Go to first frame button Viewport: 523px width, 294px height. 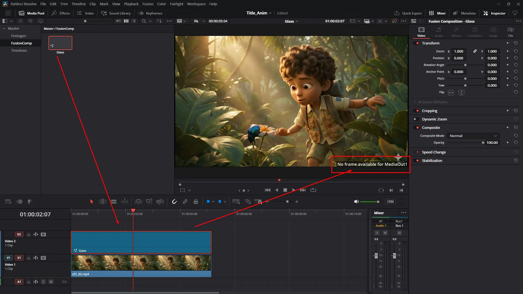point(268,190)
